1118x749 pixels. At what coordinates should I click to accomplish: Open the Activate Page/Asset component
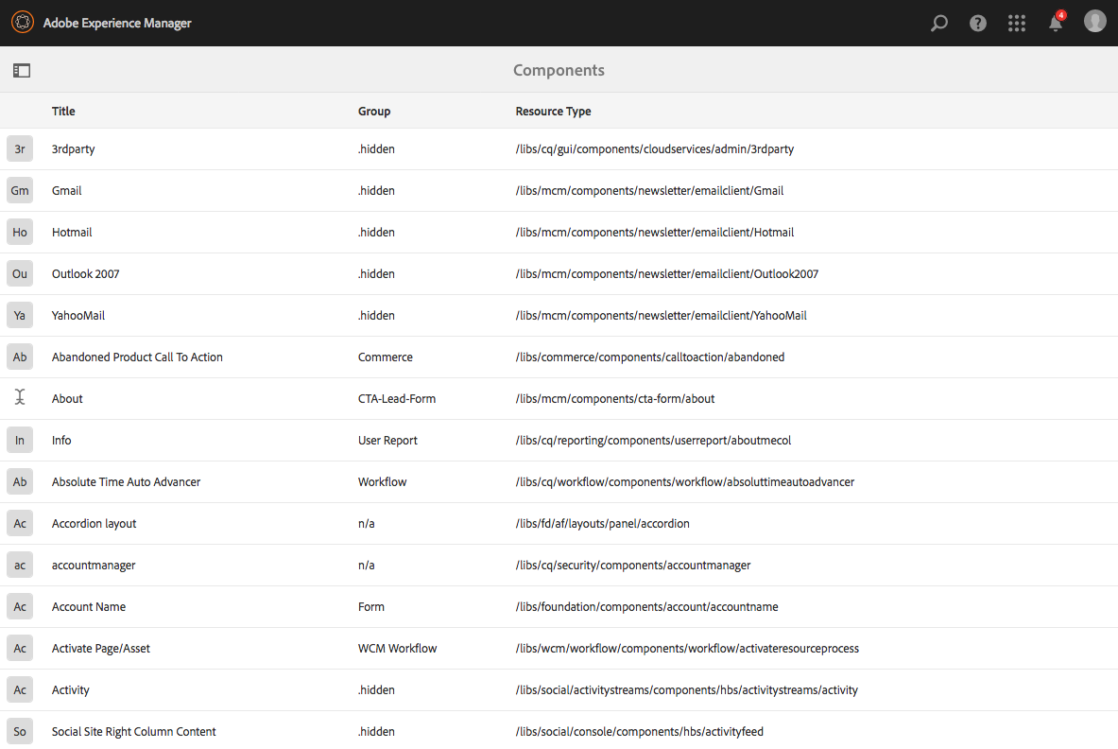point(100,649)
